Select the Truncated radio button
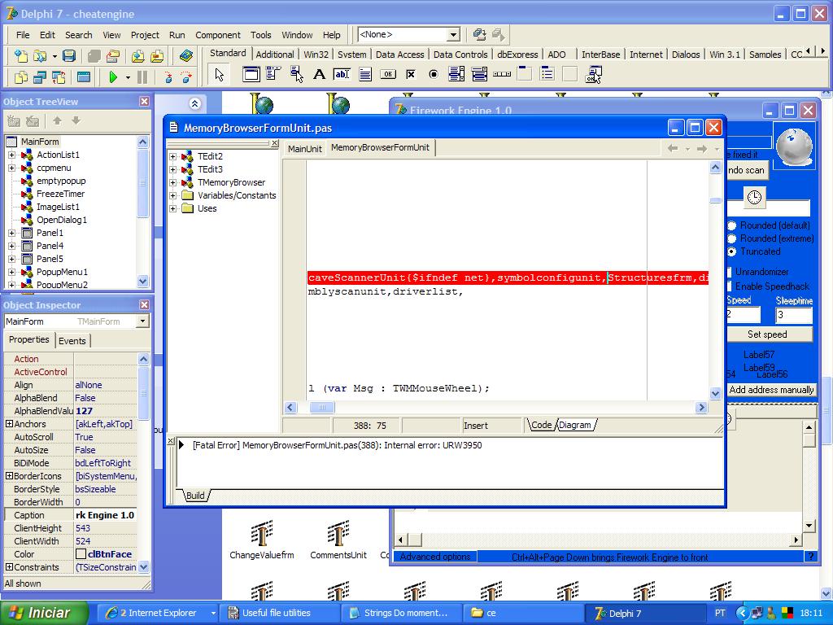Image resolution: width=833 pixels, height=625 pixels. click(x=731, y=251)
